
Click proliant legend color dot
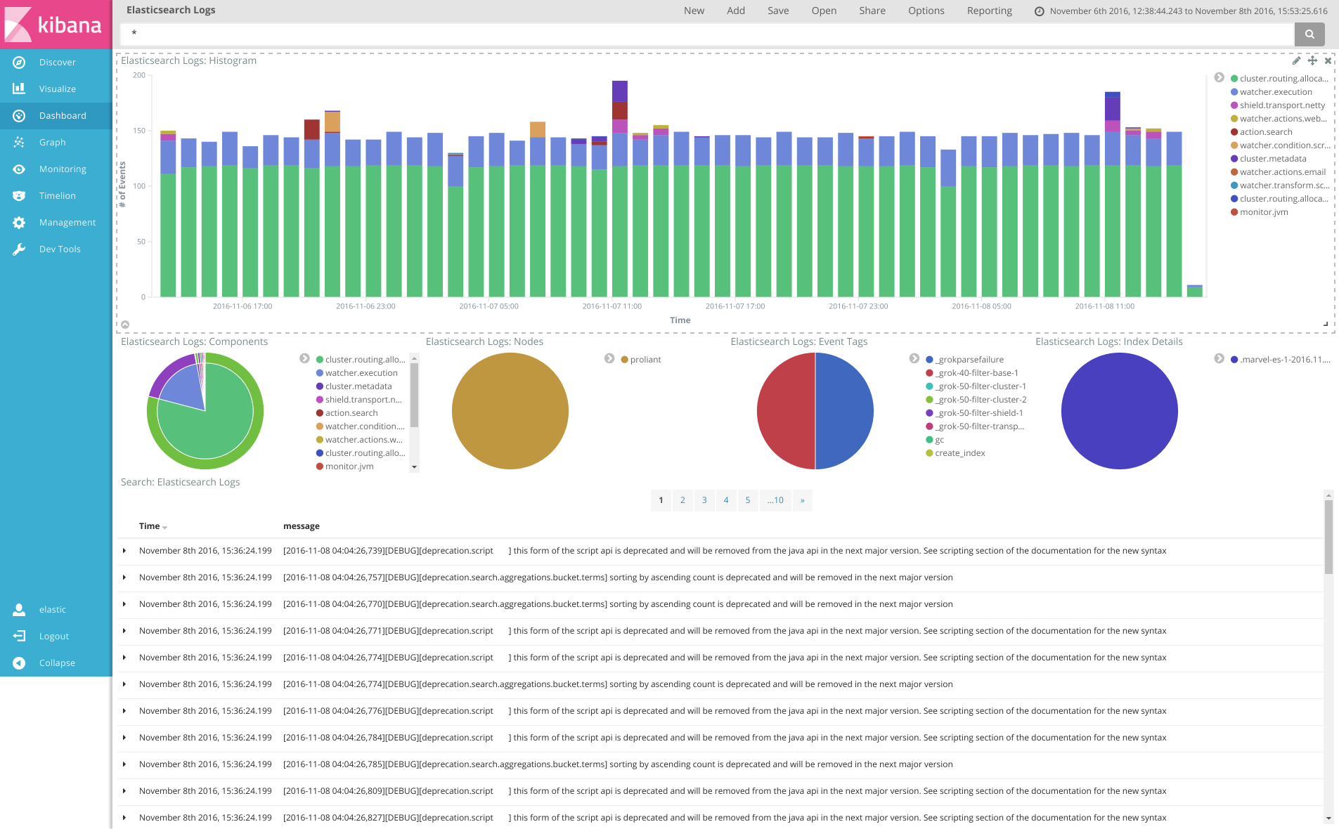tap(624, 360)
